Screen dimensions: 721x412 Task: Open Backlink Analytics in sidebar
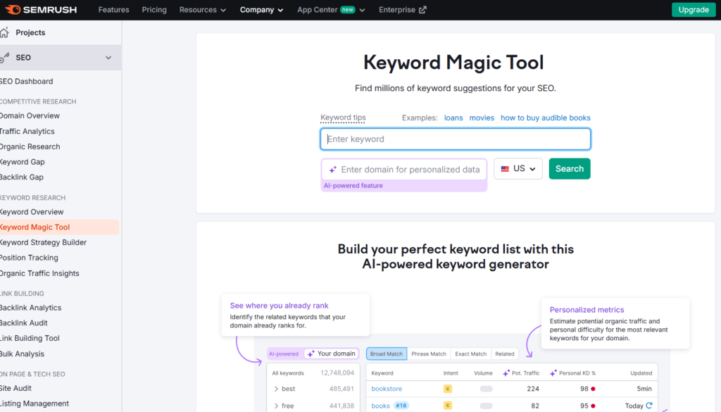[30, 308]
